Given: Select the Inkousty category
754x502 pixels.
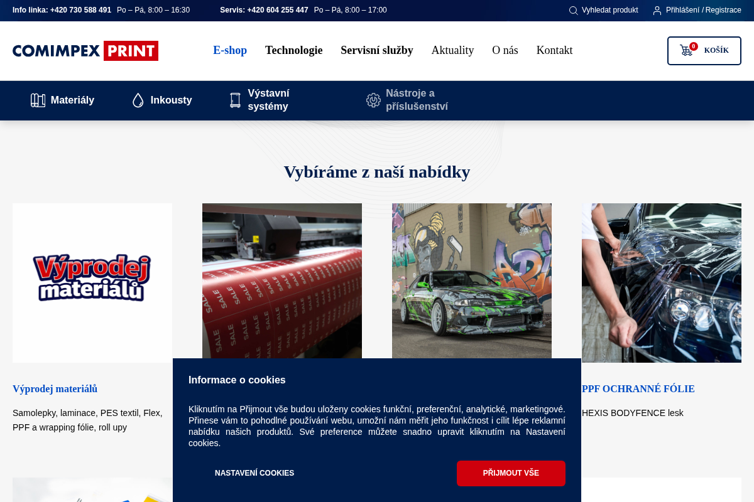Looking at the screenshot, I should 162,100.
